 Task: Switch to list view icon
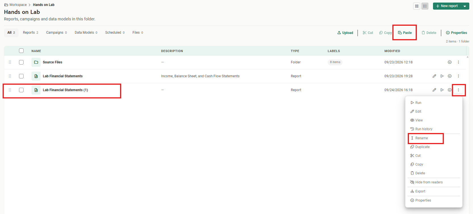pyautogui.click(x=425, y=6)
